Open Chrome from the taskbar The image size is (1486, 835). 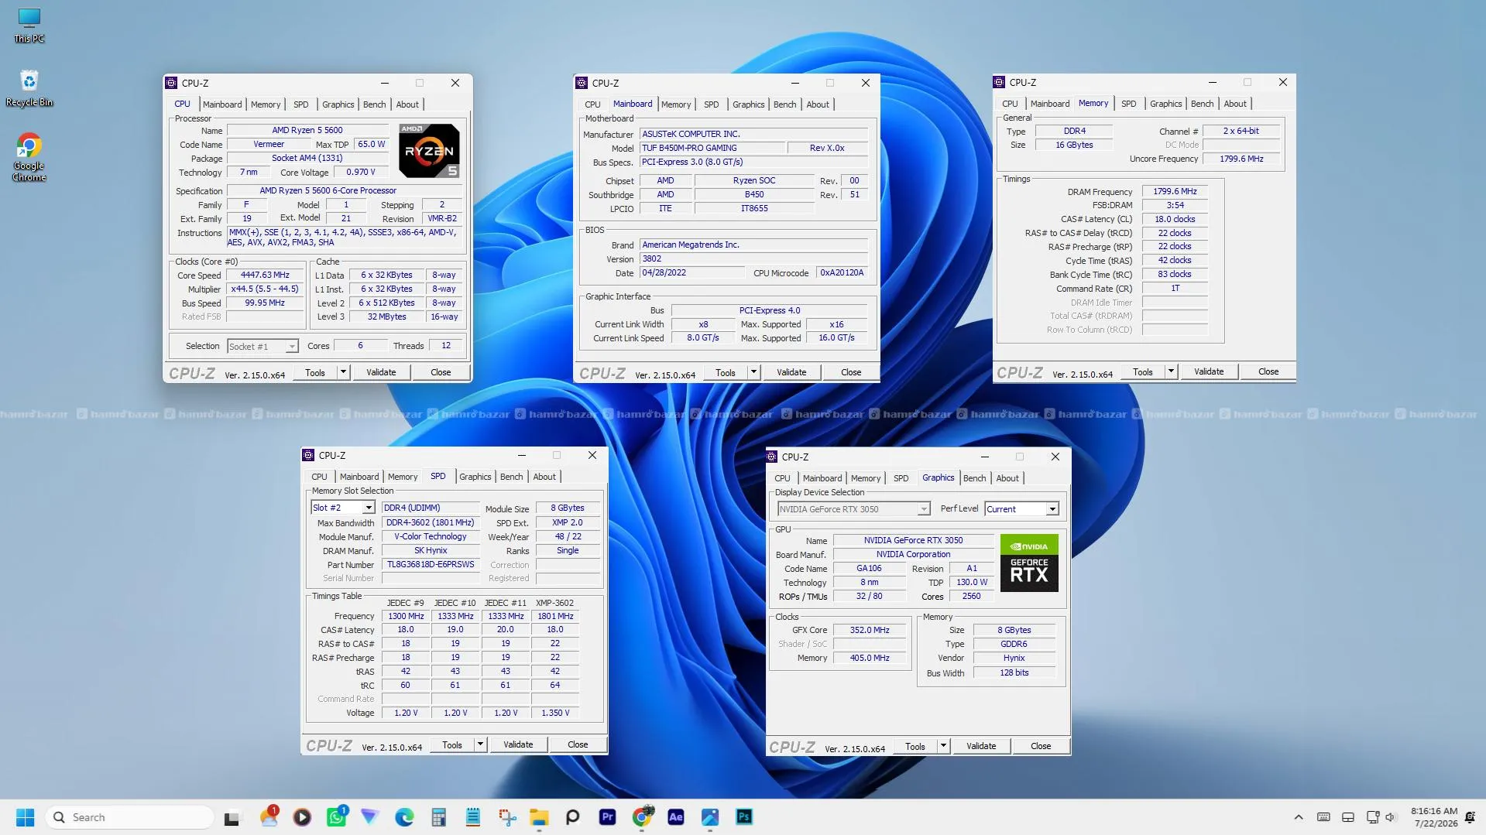[x=642, y=817]
